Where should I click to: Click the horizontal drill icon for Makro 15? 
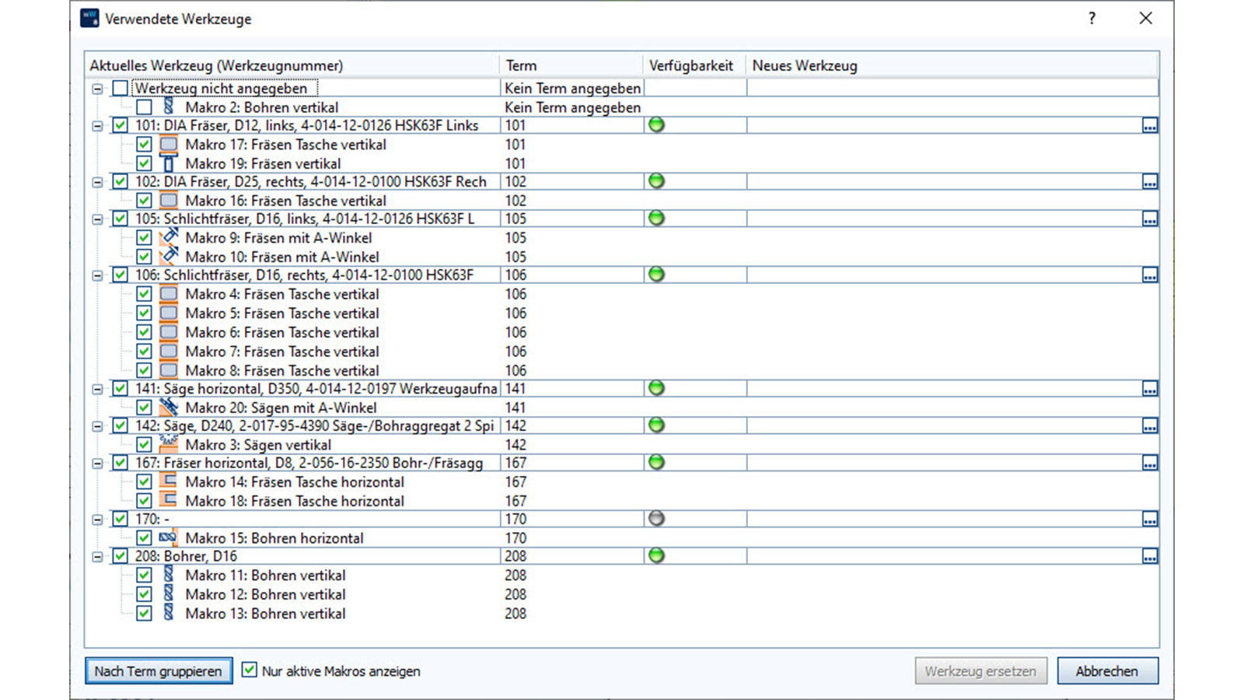click(x=168, y=537)
